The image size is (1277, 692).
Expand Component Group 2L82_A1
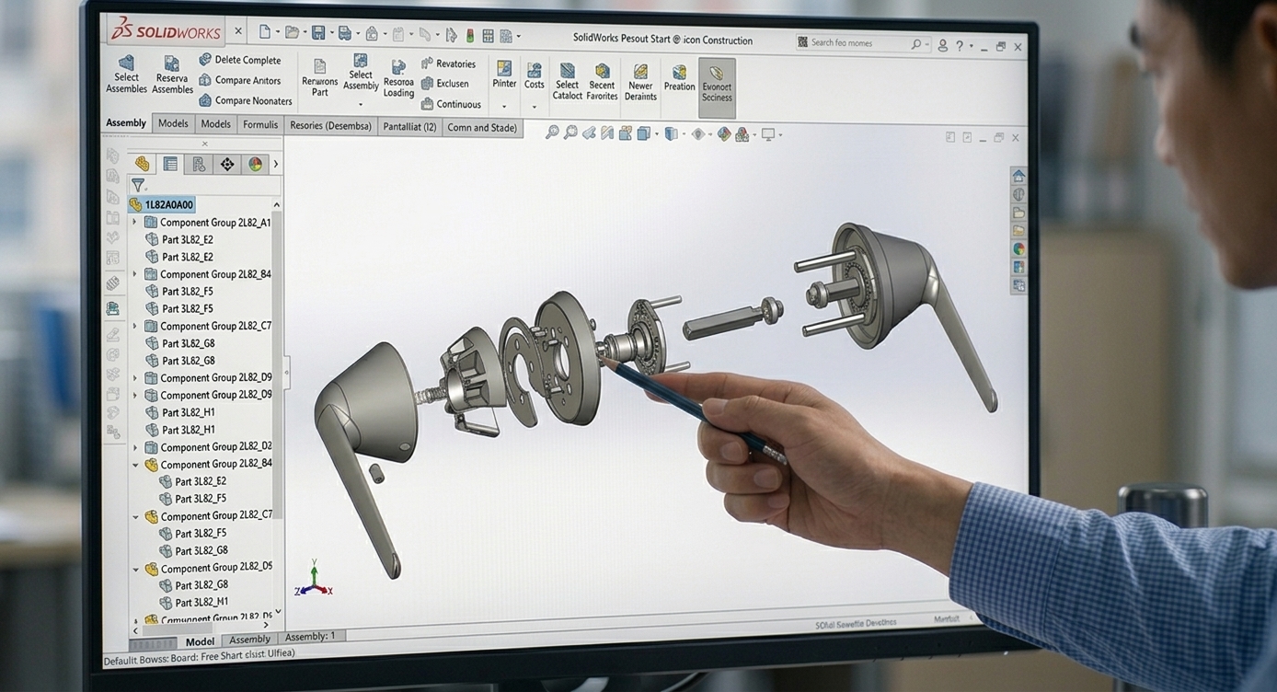(x=134, y=222)
